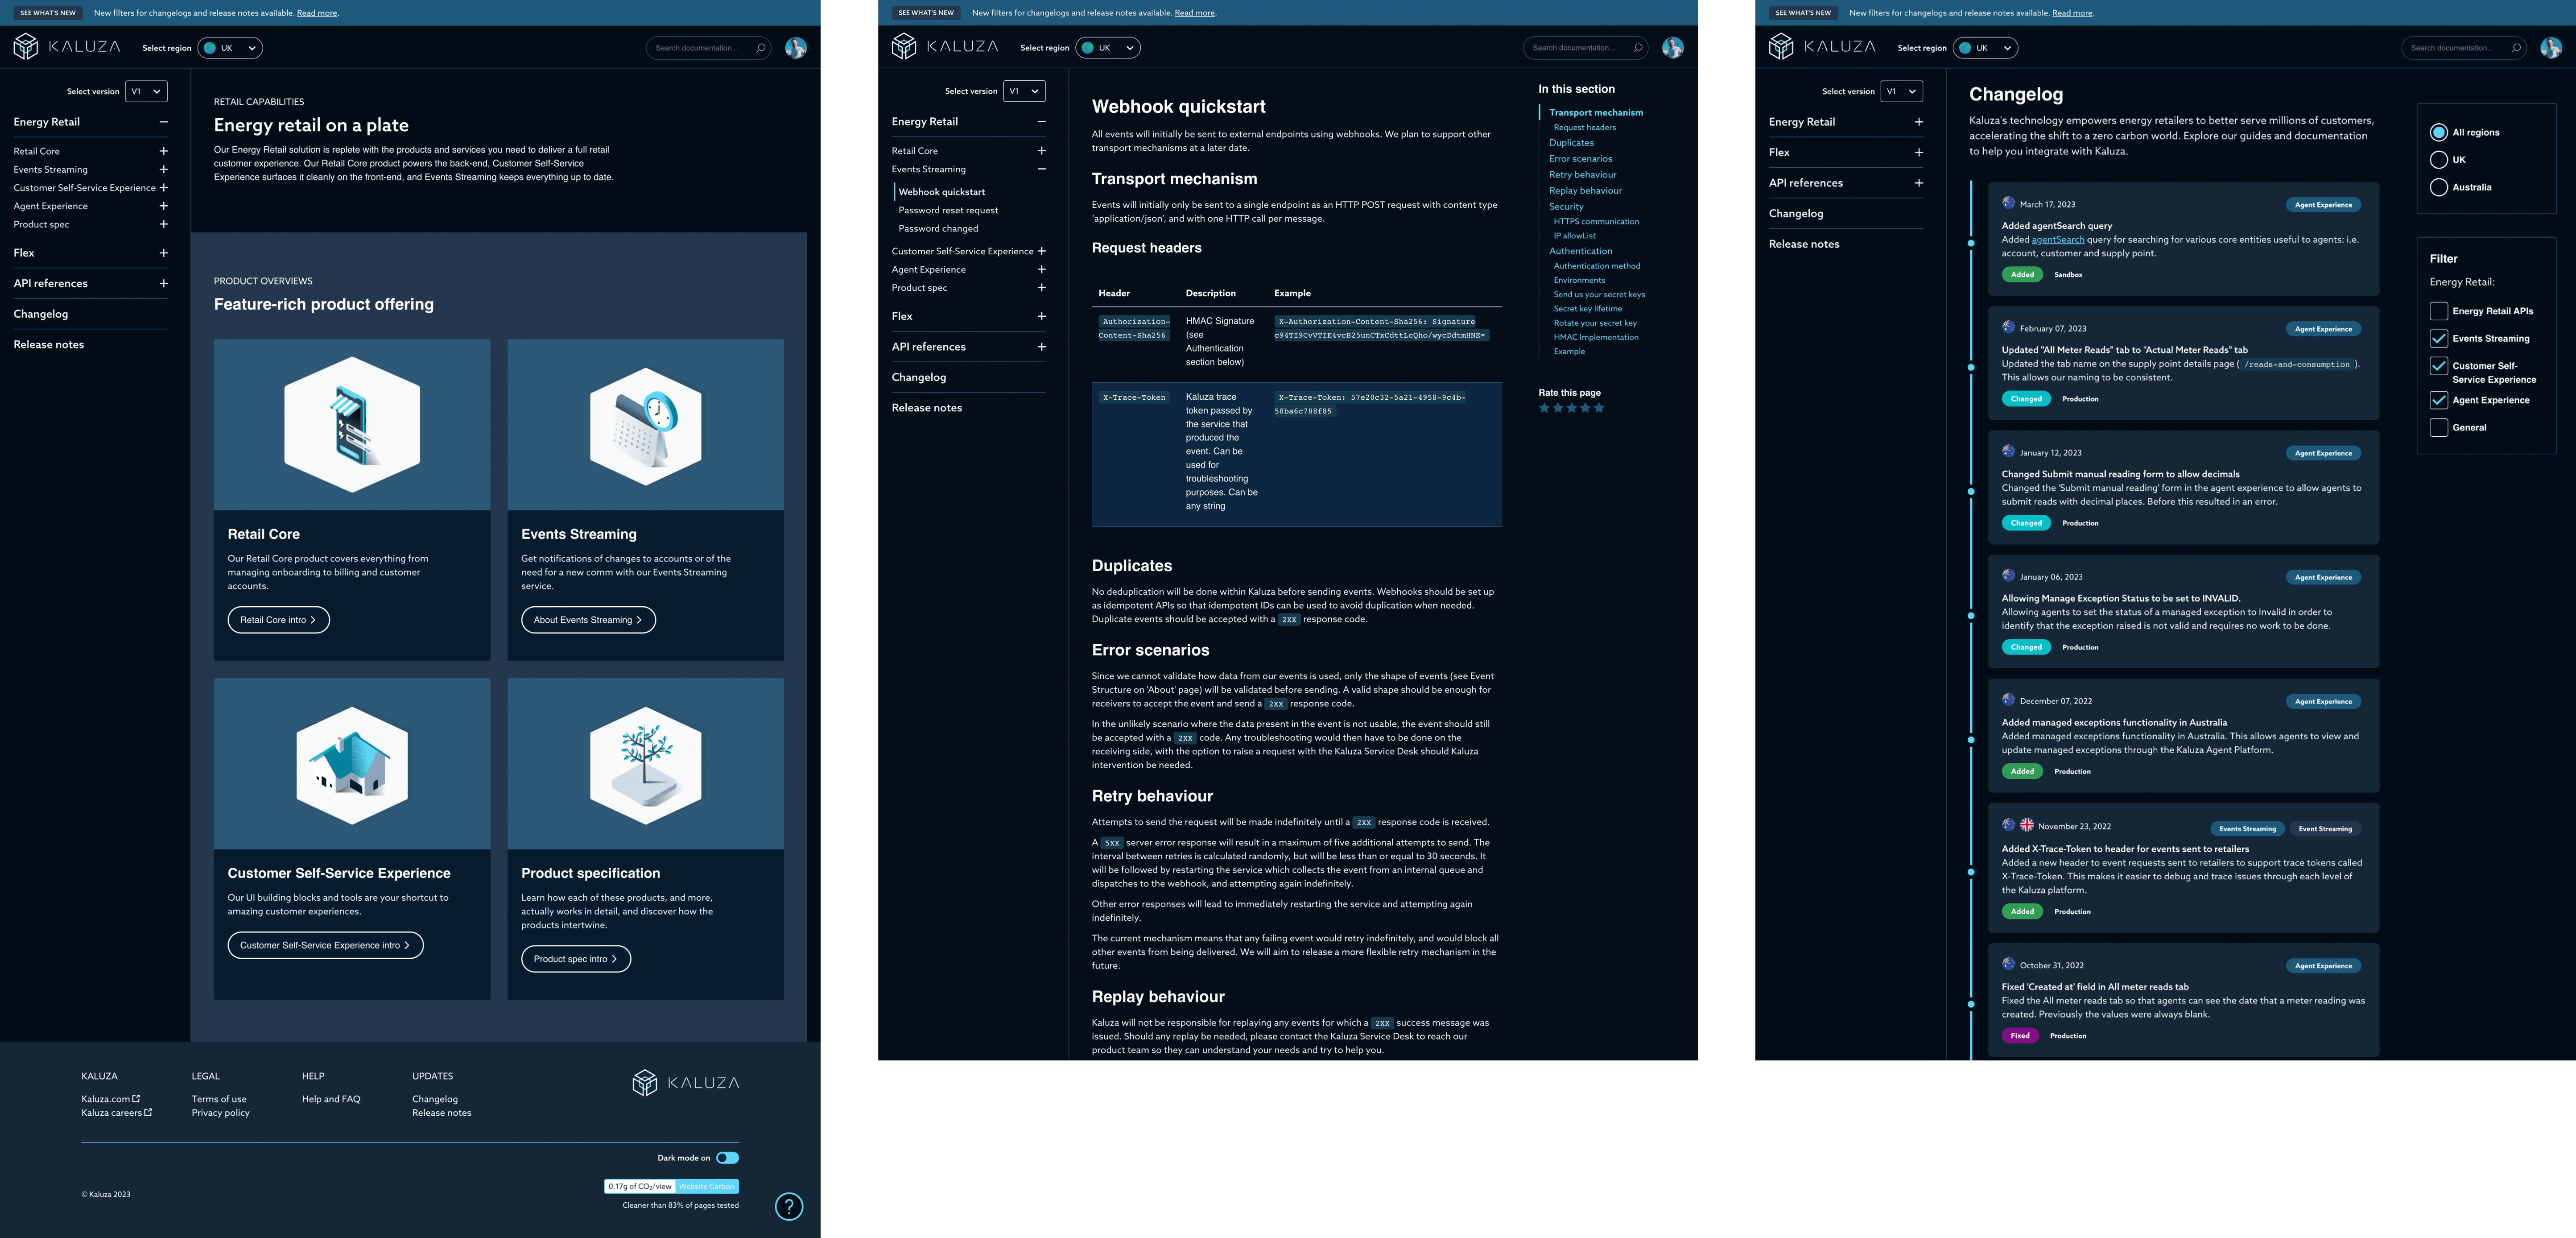The width and height of the screenshot is (2576, 1238).
Task: Rate the page with the third star
Action: click(1571, 408)
